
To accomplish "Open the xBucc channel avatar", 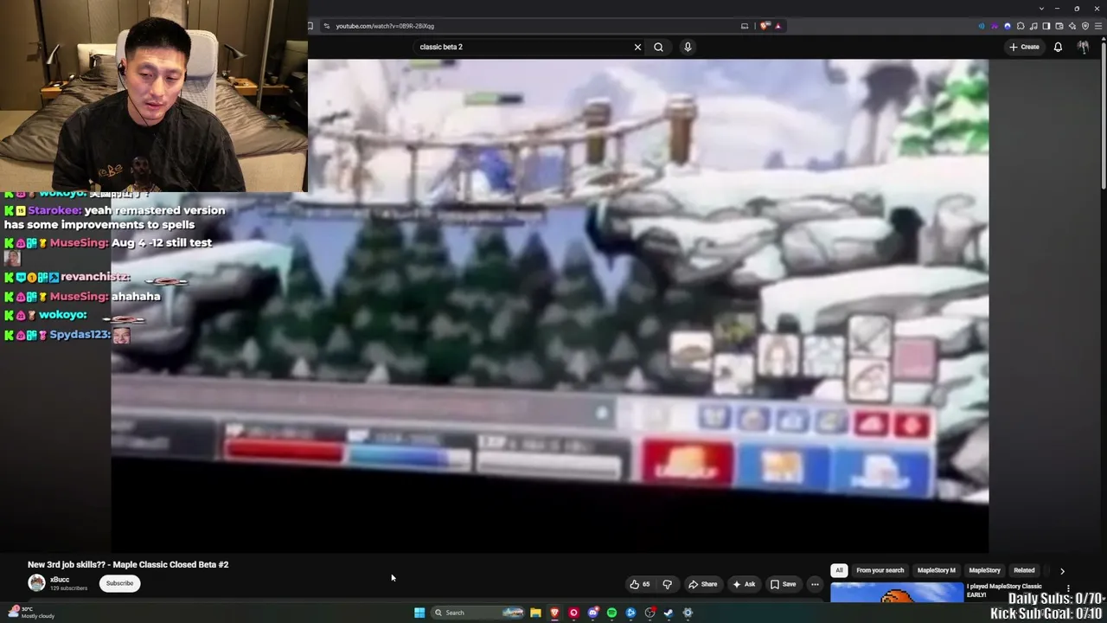I will coord(36,583).
